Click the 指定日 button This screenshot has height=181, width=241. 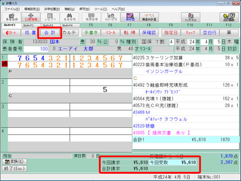[171, 33]
